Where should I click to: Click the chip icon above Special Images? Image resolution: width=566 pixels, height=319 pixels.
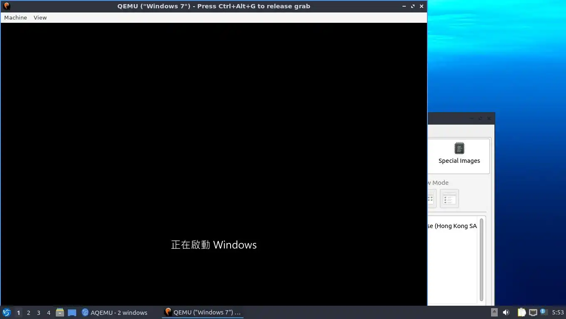click(x=459, y=148)
